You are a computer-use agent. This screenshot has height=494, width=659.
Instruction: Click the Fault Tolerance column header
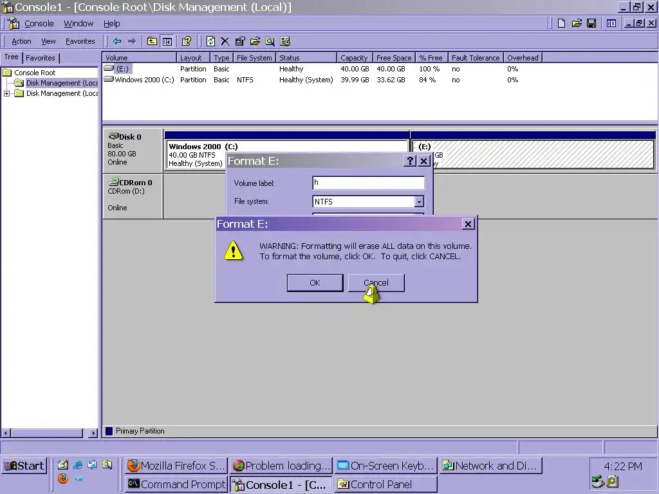click(x=476, y=58)
